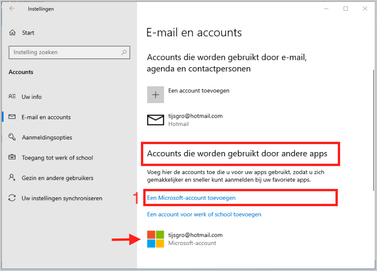377x271 pixels.
Task: Click the plus icon to add account
Action: [155, 94]
